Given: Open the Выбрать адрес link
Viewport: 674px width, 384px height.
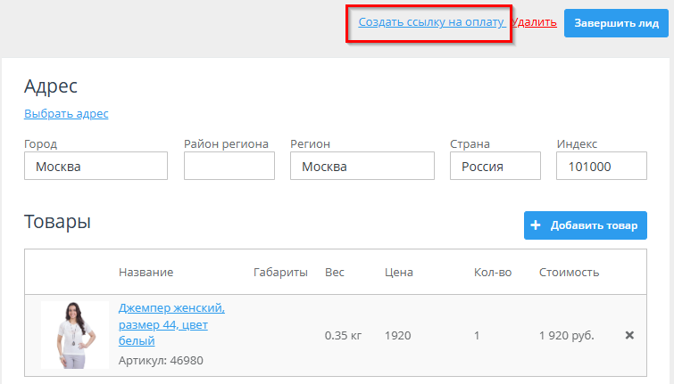Looking at the screenshot, I should point(66,114).
